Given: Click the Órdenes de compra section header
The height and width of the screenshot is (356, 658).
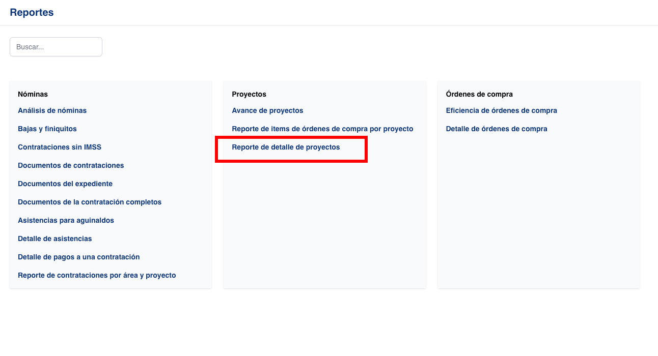Looking at the screenshot, I should tap(479, 94).
